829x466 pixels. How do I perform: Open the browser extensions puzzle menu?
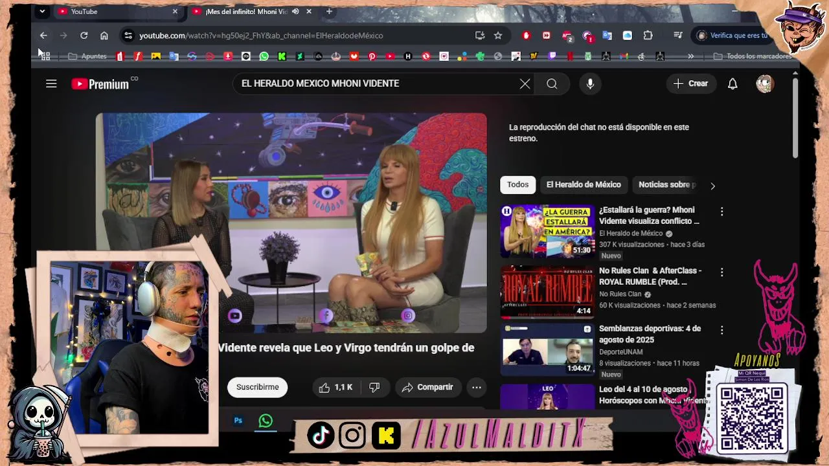[x=648, y=36]
